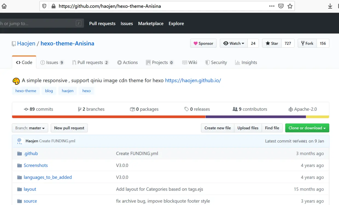Image resolution: width=339 pixels, height=205 pixels.
Task: Click the hexo topic tag
Action: (x=86, y=91)
